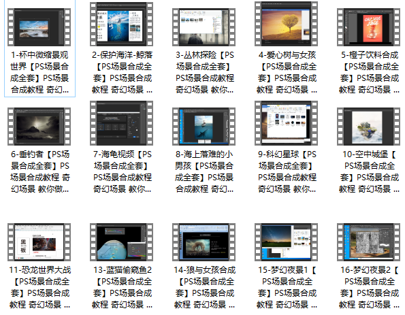Select the video thumbnail for 14-狼与女孩合成

204,242
